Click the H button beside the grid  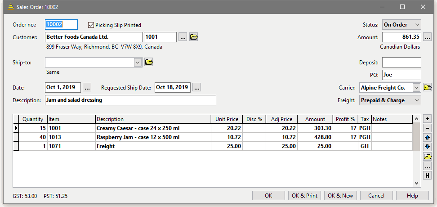(x=428, y=175)
